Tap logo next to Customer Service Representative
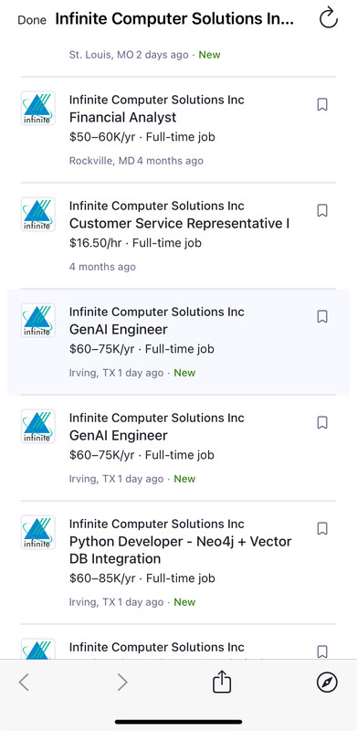The image size is (357, 731). (x=38, y=214)
